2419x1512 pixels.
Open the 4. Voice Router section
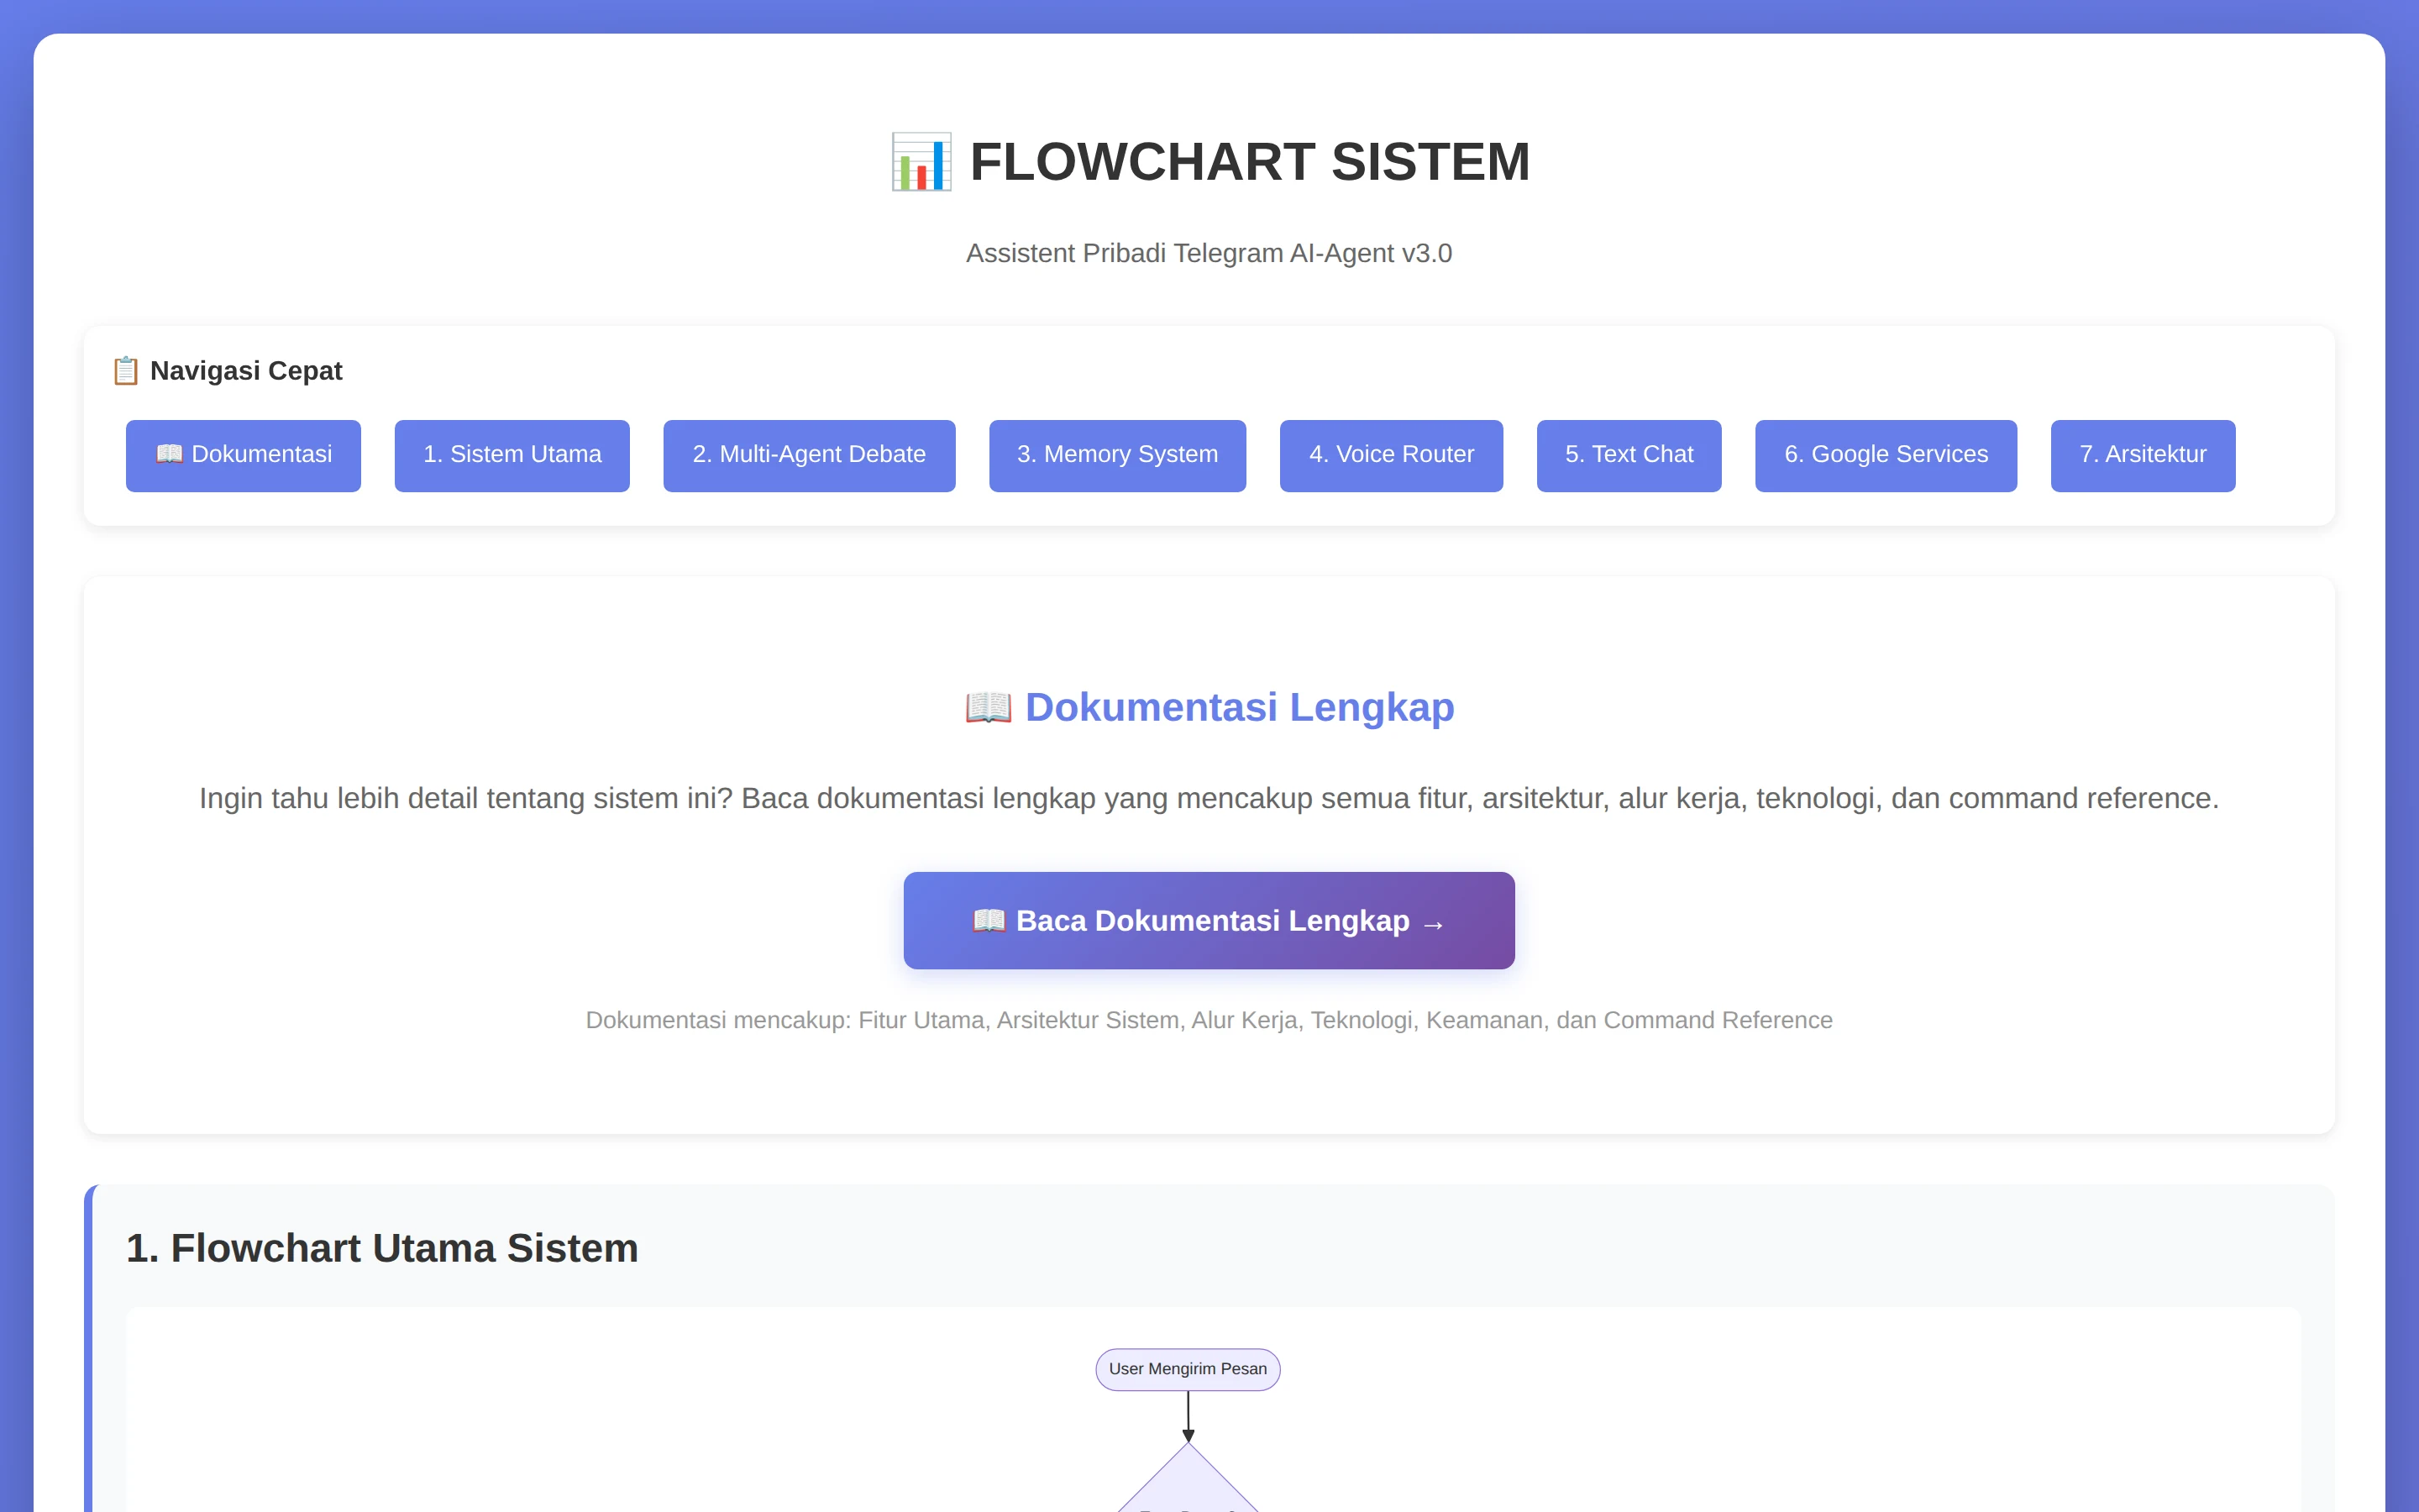(x=1392, y=455)
